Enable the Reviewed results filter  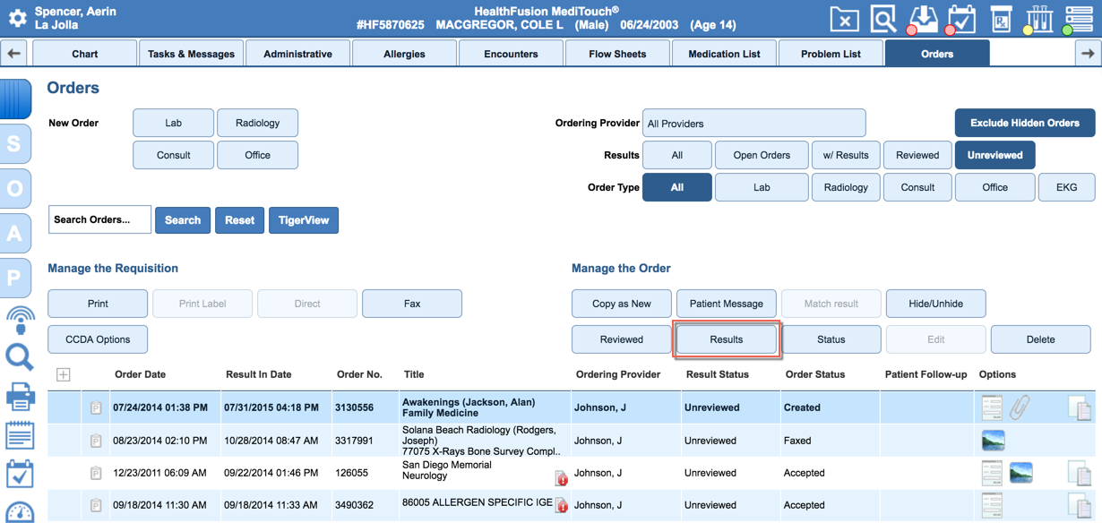point(917,154)
